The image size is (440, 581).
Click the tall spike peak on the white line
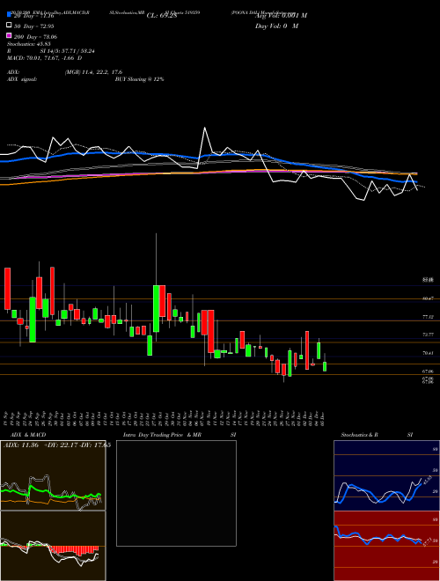coord(204,129)
